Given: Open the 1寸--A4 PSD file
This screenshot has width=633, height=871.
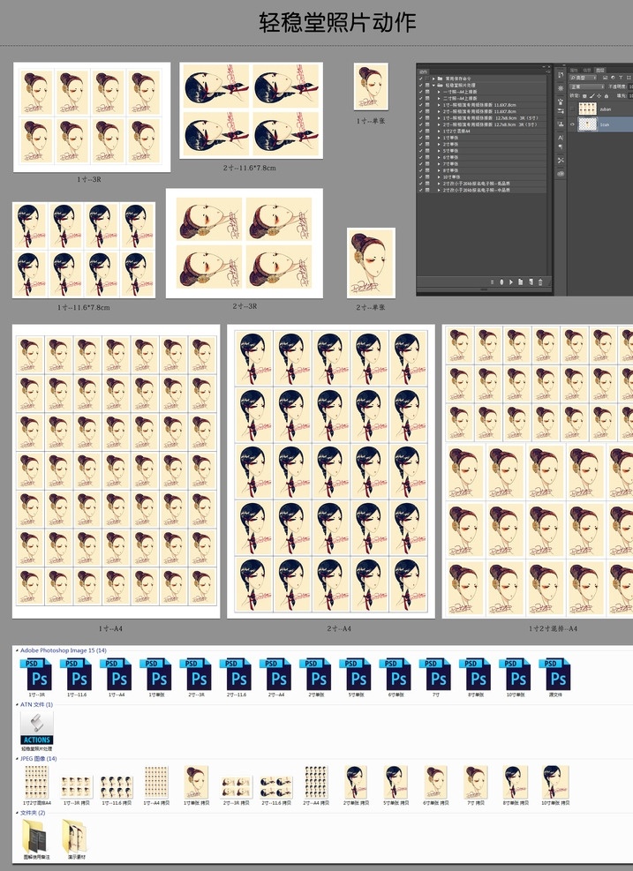Looking at the screenshot, I should click(117, 674).
